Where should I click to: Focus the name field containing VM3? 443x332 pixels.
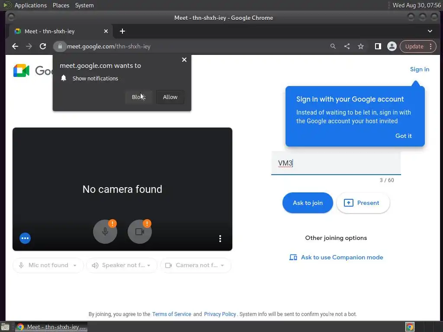click(x=336, y=163)
